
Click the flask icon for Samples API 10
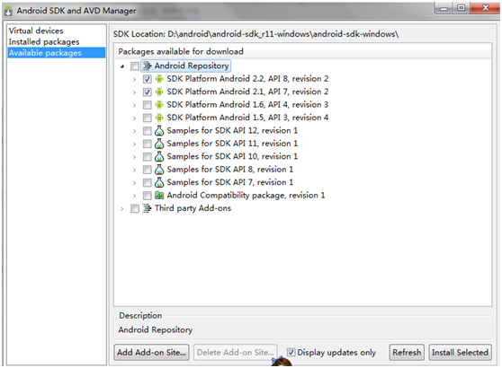[159, 156]
